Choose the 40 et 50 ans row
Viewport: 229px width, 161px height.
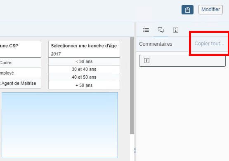coord(84,77)
